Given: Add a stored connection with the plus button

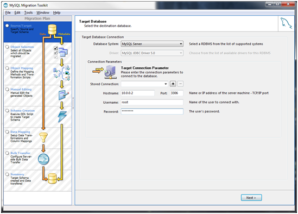Looking at the screenshot, I should point(173,84).
